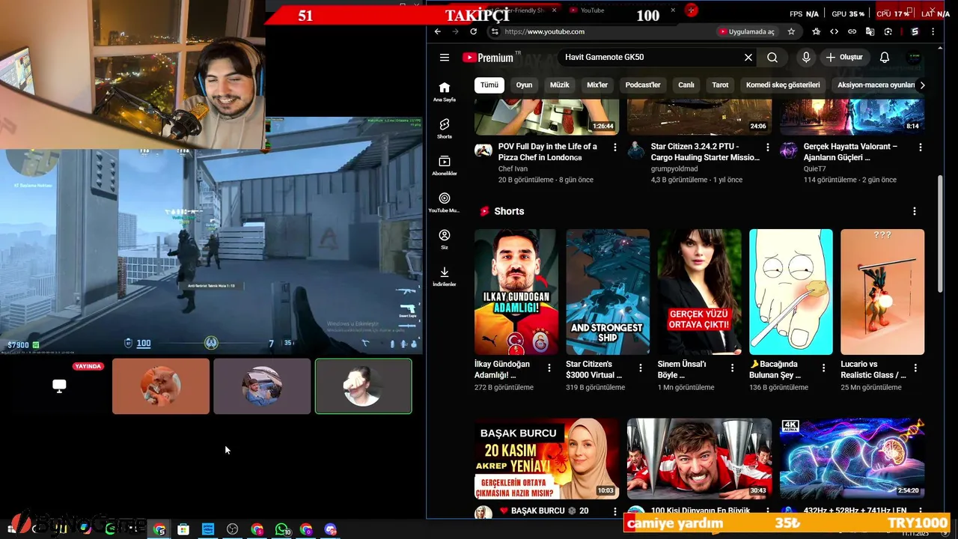Go back in the browser
This screenshot has height=539, width=958.
click(x=438, y=31)
